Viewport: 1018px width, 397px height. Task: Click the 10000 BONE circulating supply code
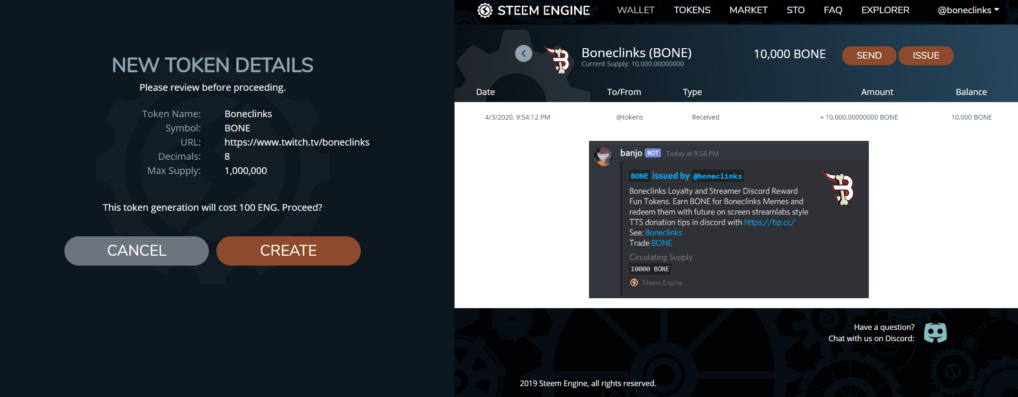click(x=650, y=269)
